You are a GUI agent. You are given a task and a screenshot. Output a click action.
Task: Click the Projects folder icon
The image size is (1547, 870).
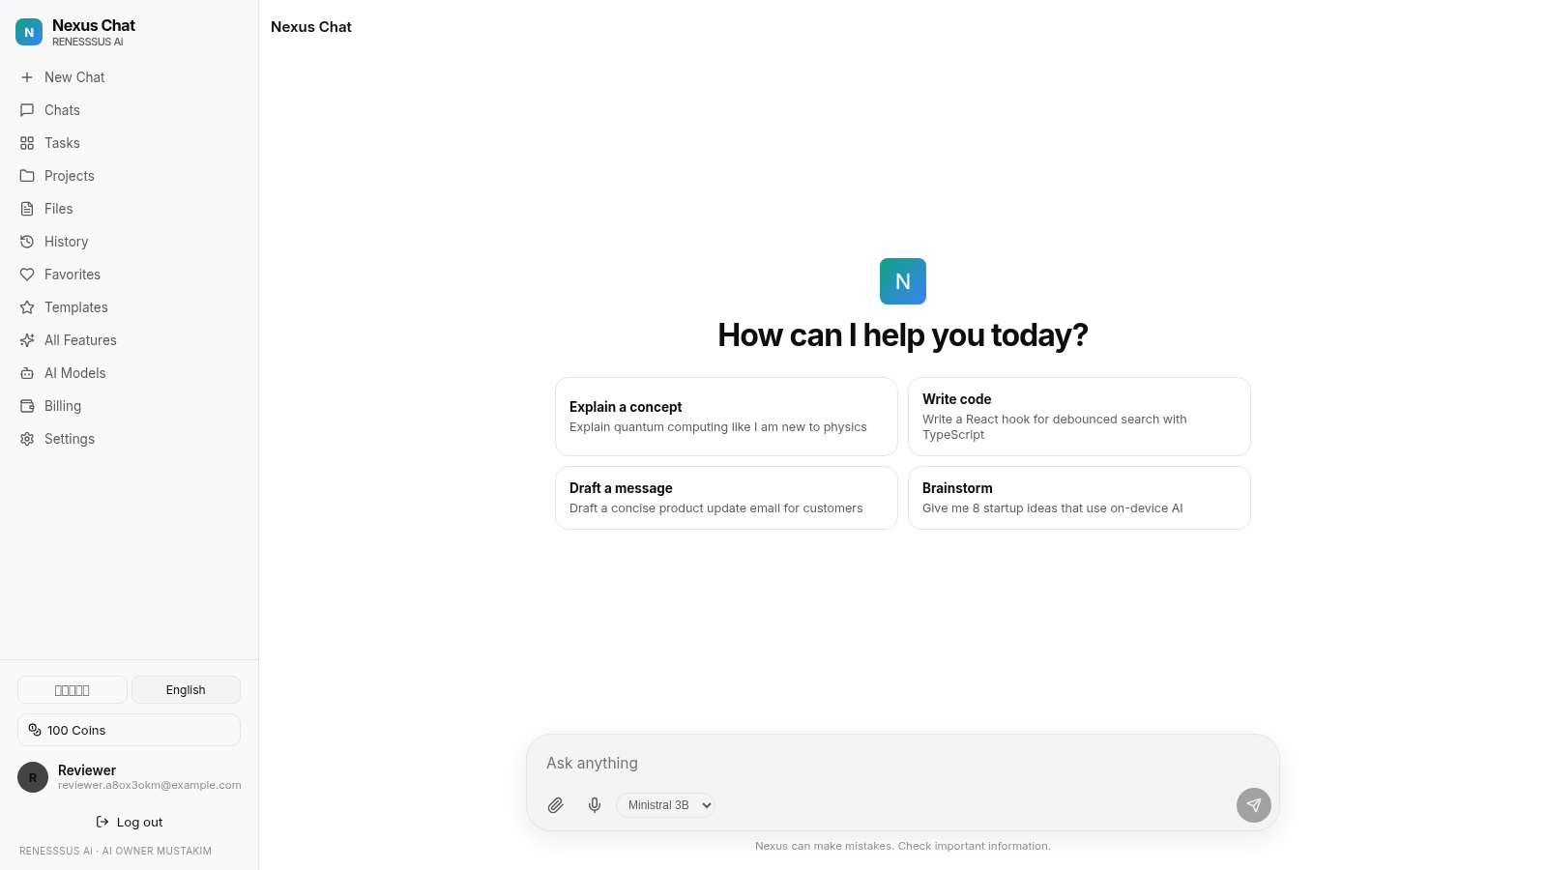coord(27,176)
